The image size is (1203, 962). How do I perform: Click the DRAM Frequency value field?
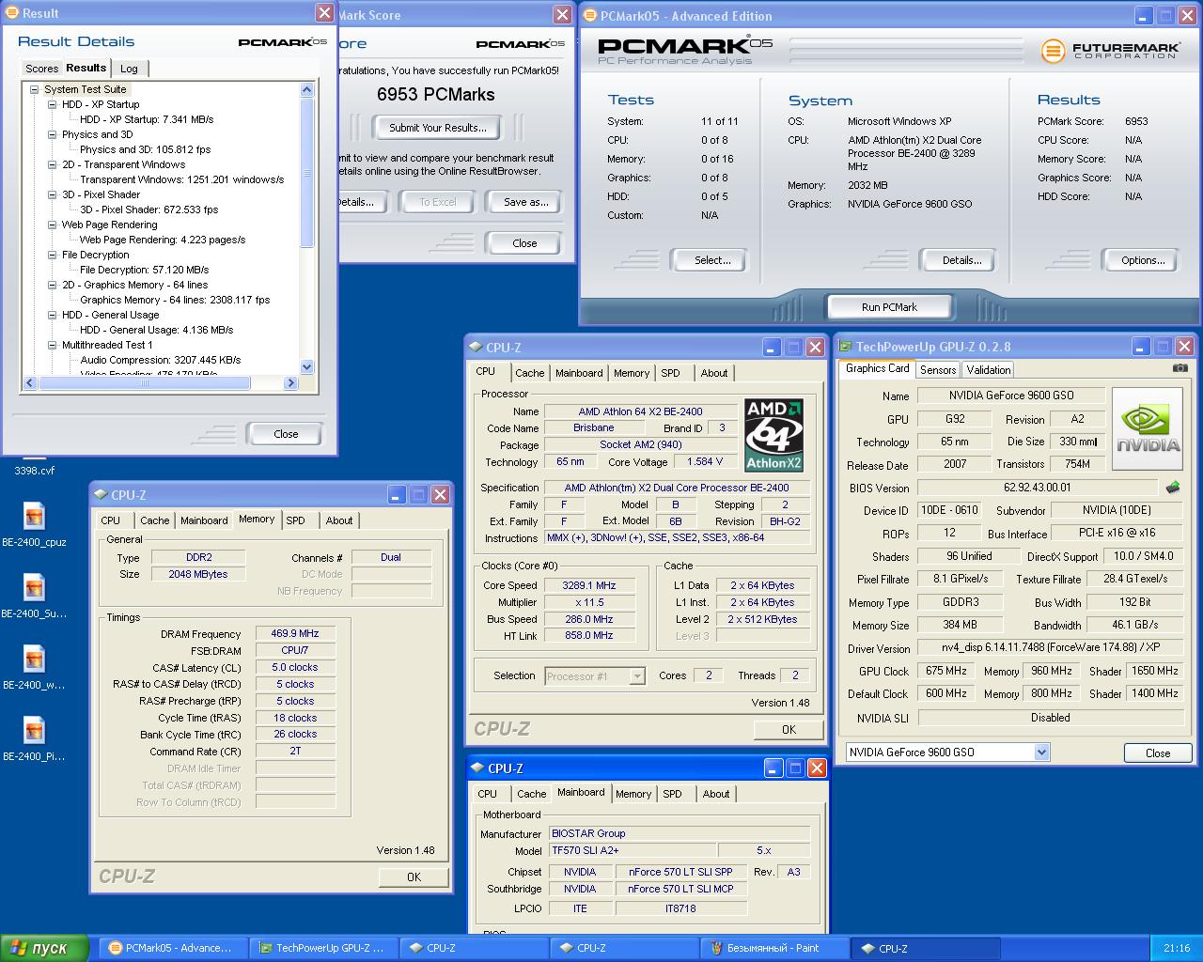click(x=295, y=634)
